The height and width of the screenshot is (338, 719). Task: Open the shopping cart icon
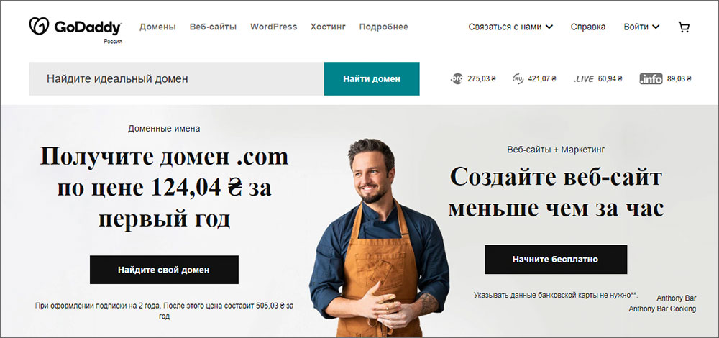coord(684,27)
